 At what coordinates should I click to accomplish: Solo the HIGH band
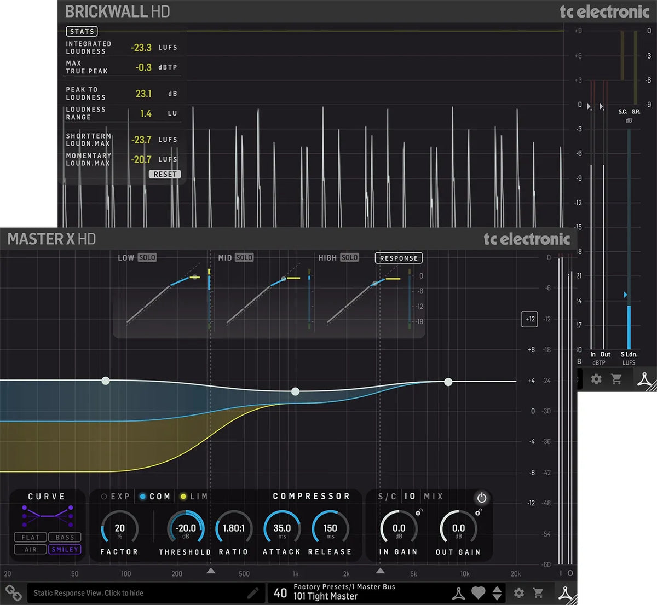click(x=350, y=257)
